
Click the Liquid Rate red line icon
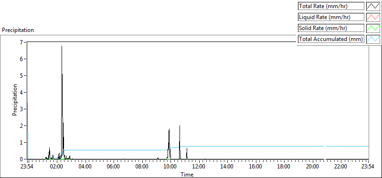pos(373,17)
